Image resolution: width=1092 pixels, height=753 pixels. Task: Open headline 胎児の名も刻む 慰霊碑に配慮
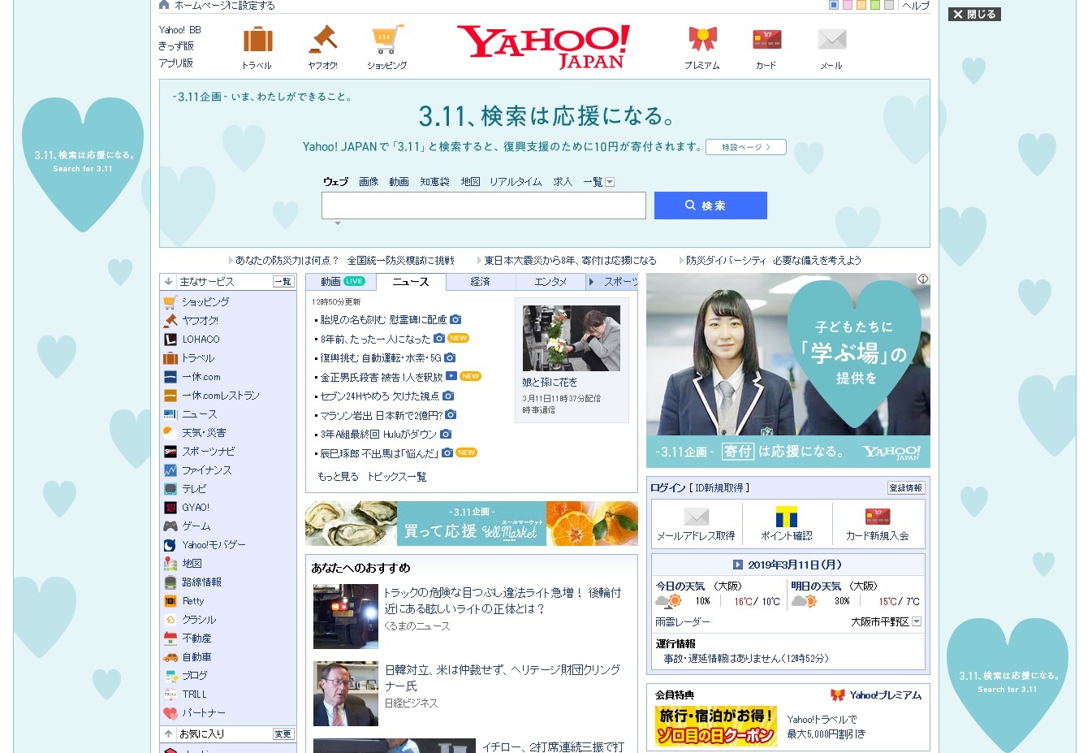pos(383,320)
